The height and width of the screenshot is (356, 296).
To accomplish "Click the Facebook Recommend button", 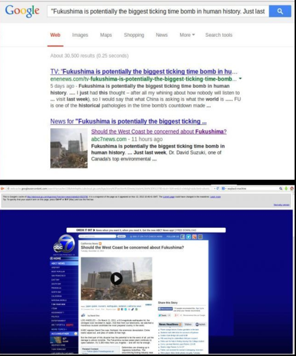I will (x=165, y=309).
